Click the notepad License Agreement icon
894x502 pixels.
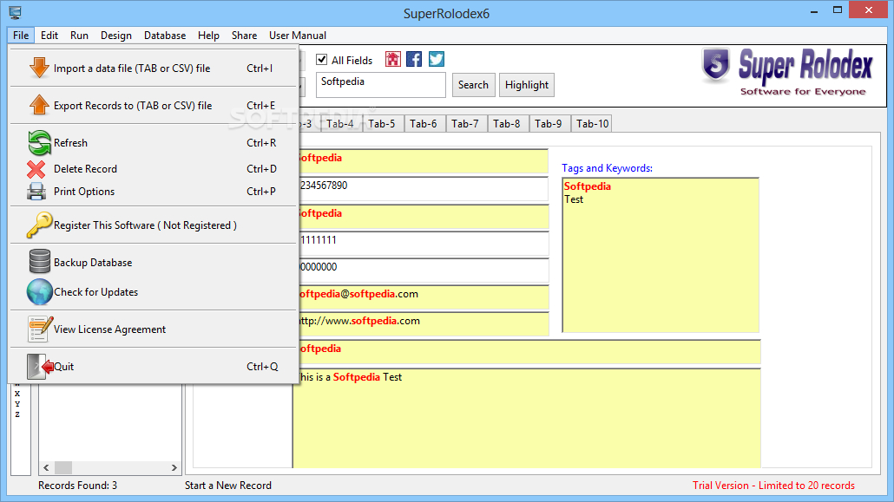40,329
